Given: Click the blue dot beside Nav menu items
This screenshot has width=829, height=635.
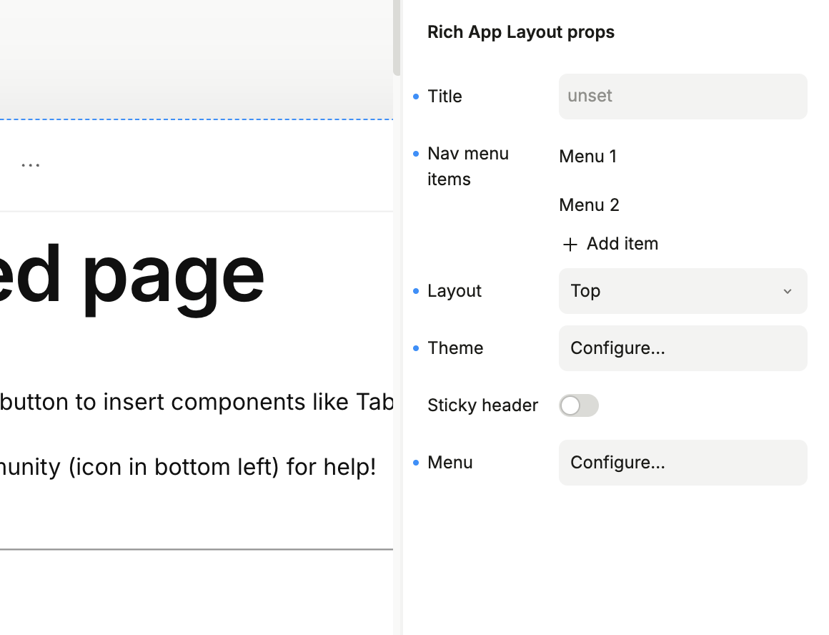Looking at the screenshot, I should [x=416, y=154].
